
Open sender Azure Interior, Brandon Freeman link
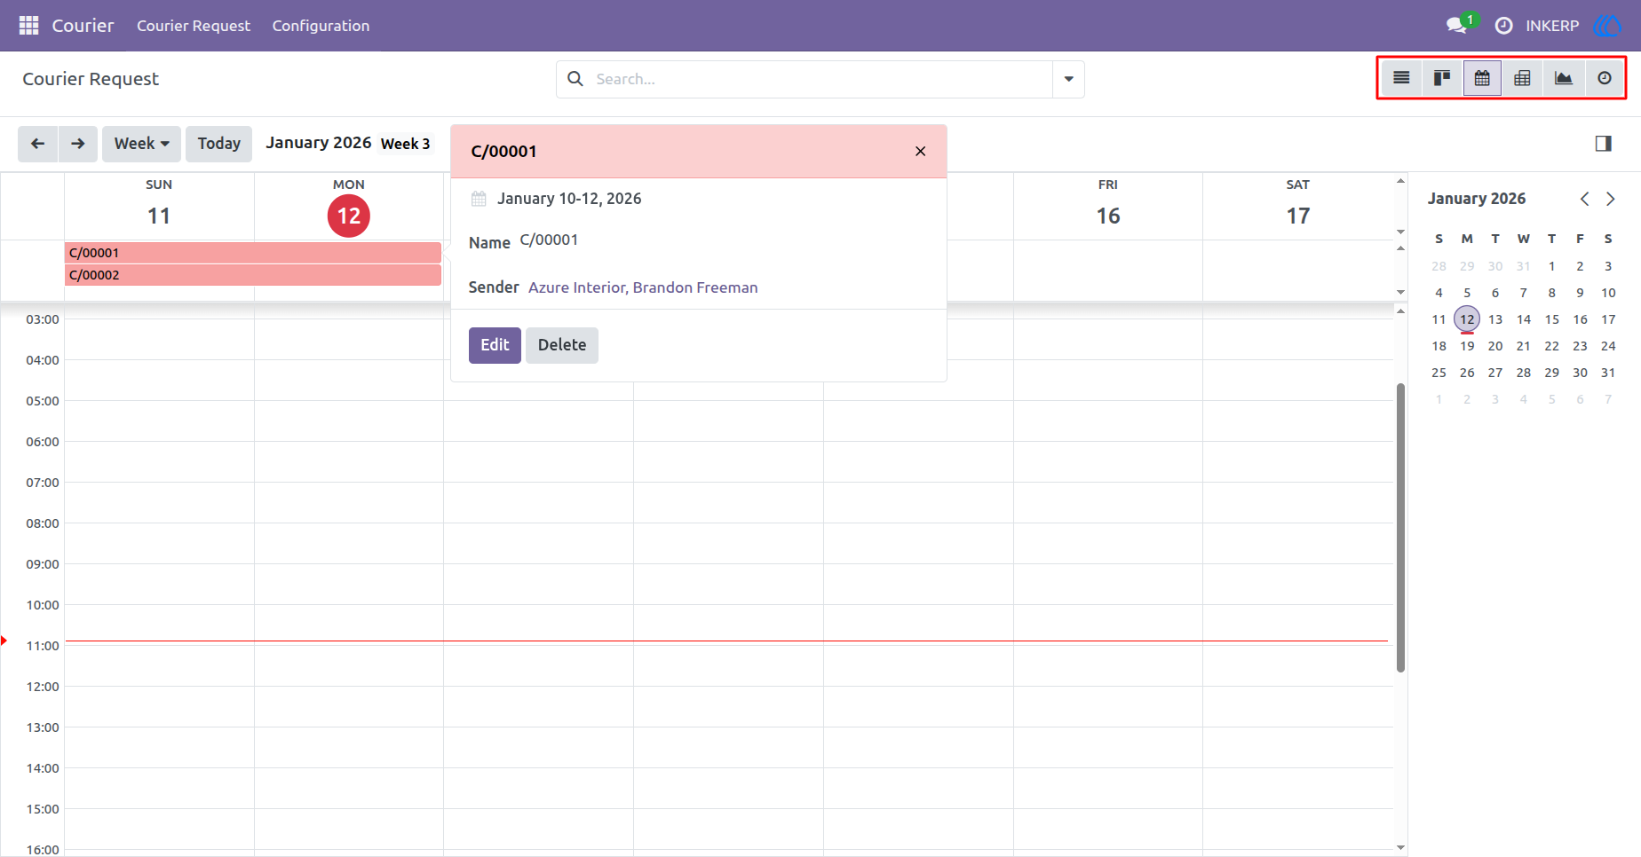pyautogui.click(x=643, y=287)
